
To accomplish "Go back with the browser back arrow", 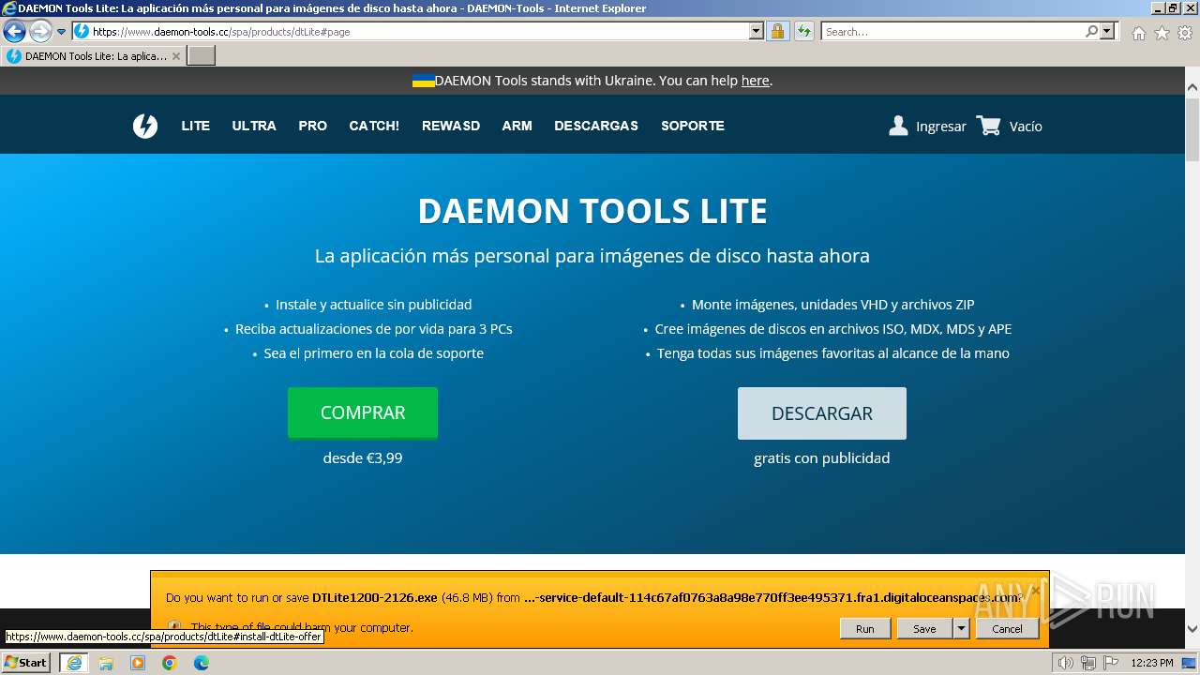I will pos(14,31).
